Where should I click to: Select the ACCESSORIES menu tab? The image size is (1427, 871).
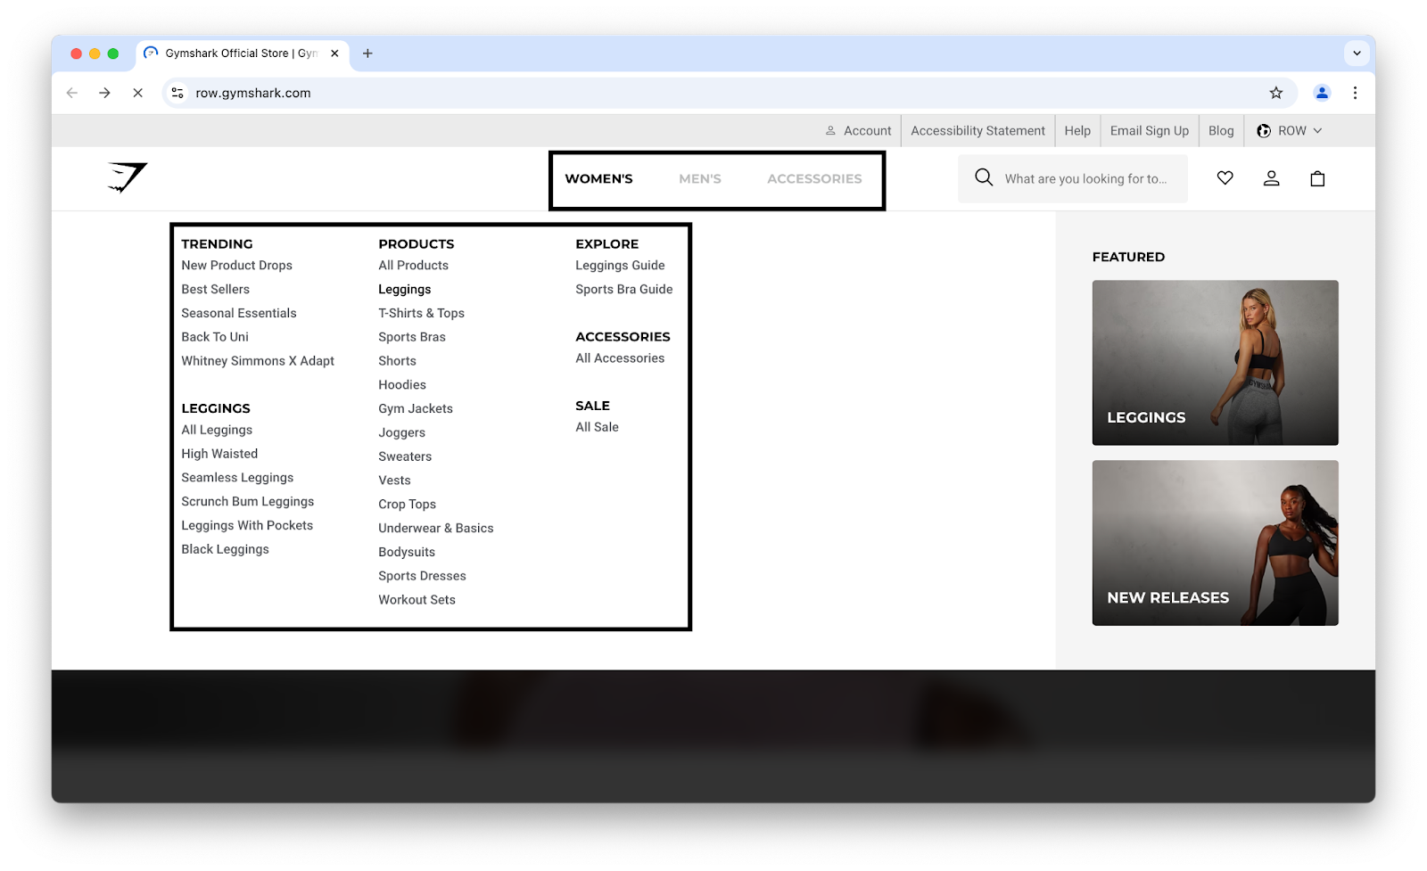[814, 178]
